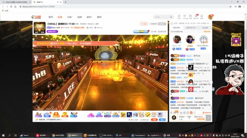Click the orange recharge button under gift row

pyautogui.click(x=154, y=120)
